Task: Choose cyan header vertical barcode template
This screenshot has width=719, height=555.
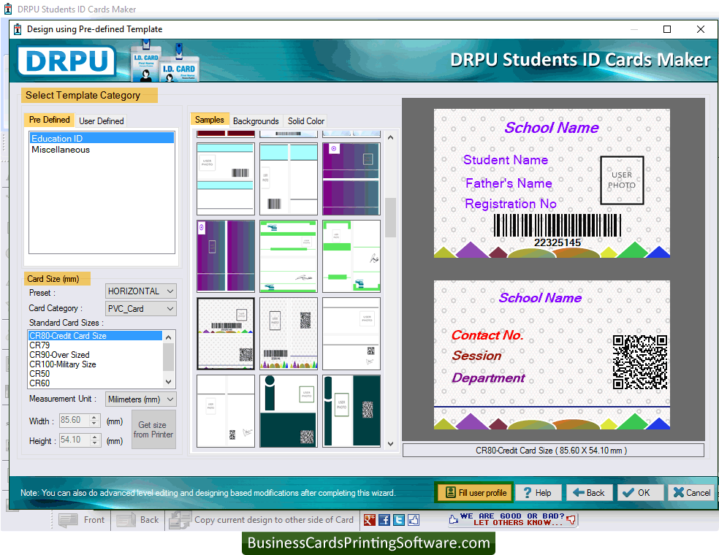Action: [x=289, y=179]
